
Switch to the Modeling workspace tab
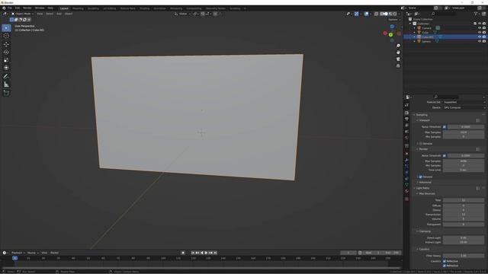(78, 8)
